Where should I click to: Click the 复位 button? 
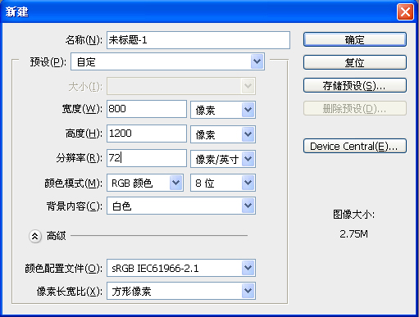pos(355,62)
